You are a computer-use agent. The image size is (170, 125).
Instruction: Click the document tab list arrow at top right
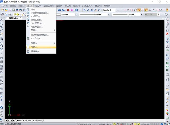coord(163,18)
